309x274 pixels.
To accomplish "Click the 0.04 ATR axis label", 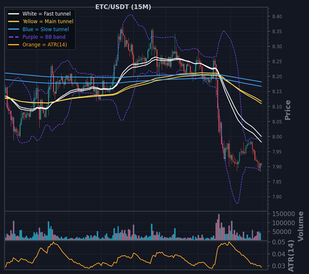I will point(279,254).
